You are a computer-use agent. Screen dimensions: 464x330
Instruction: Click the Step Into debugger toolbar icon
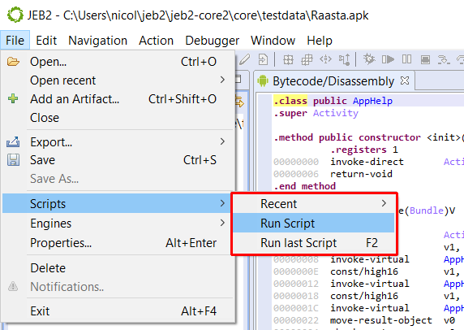coord(444,59)
